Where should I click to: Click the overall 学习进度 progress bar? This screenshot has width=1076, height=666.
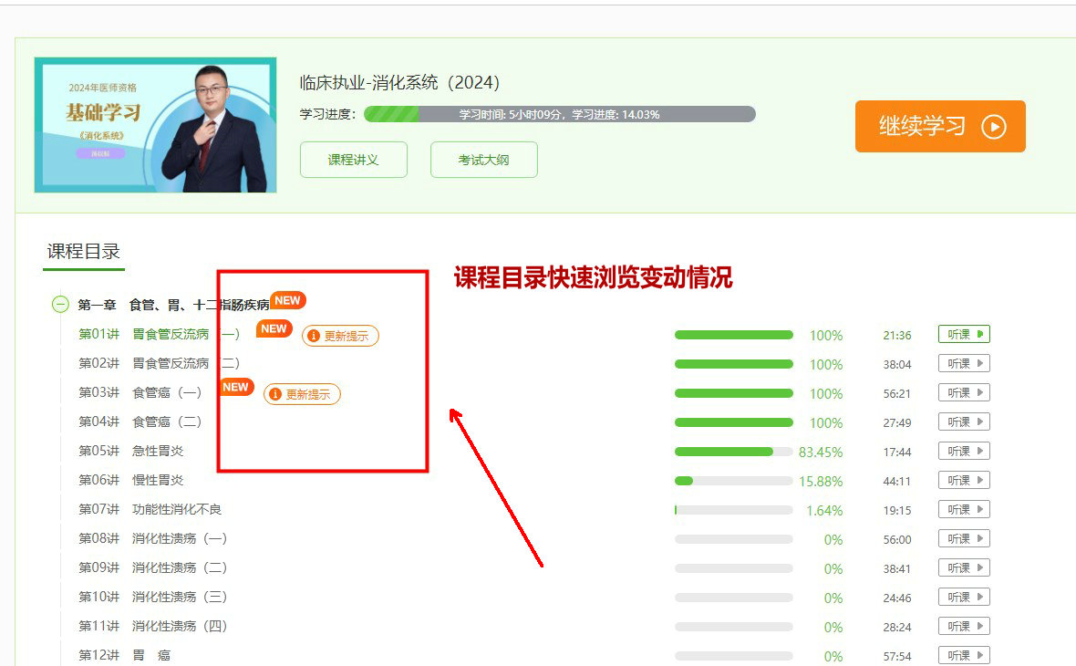559,114
